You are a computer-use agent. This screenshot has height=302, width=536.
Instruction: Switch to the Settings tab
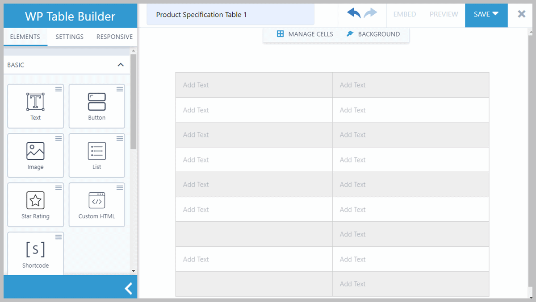pos(69,37)
